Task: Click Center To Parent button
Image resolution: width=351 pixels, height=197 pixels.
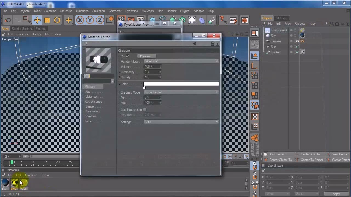Action: click(x=312, y=160)
